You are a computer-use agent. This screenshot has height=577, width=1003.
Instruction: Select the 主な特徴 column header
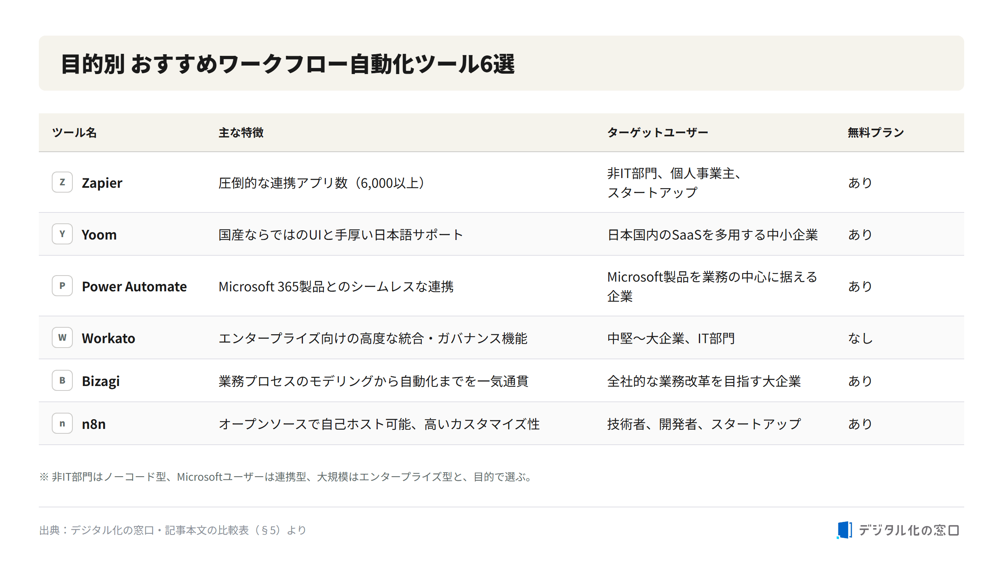pyautogui.click(x=241, y=132)
